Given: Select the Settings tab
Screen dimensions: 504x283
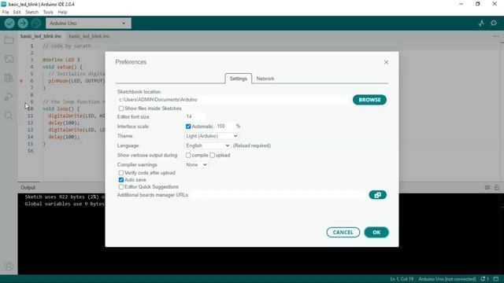Looking at the screenshot, I should [238, 79].
